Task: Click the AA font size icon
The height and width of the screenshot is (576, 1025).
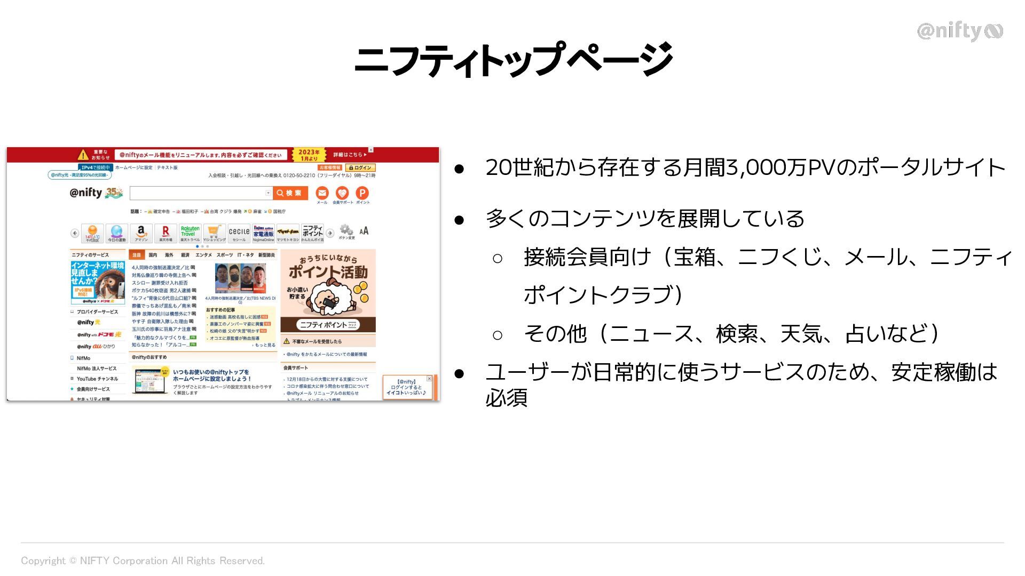Action: coord(364,231)
